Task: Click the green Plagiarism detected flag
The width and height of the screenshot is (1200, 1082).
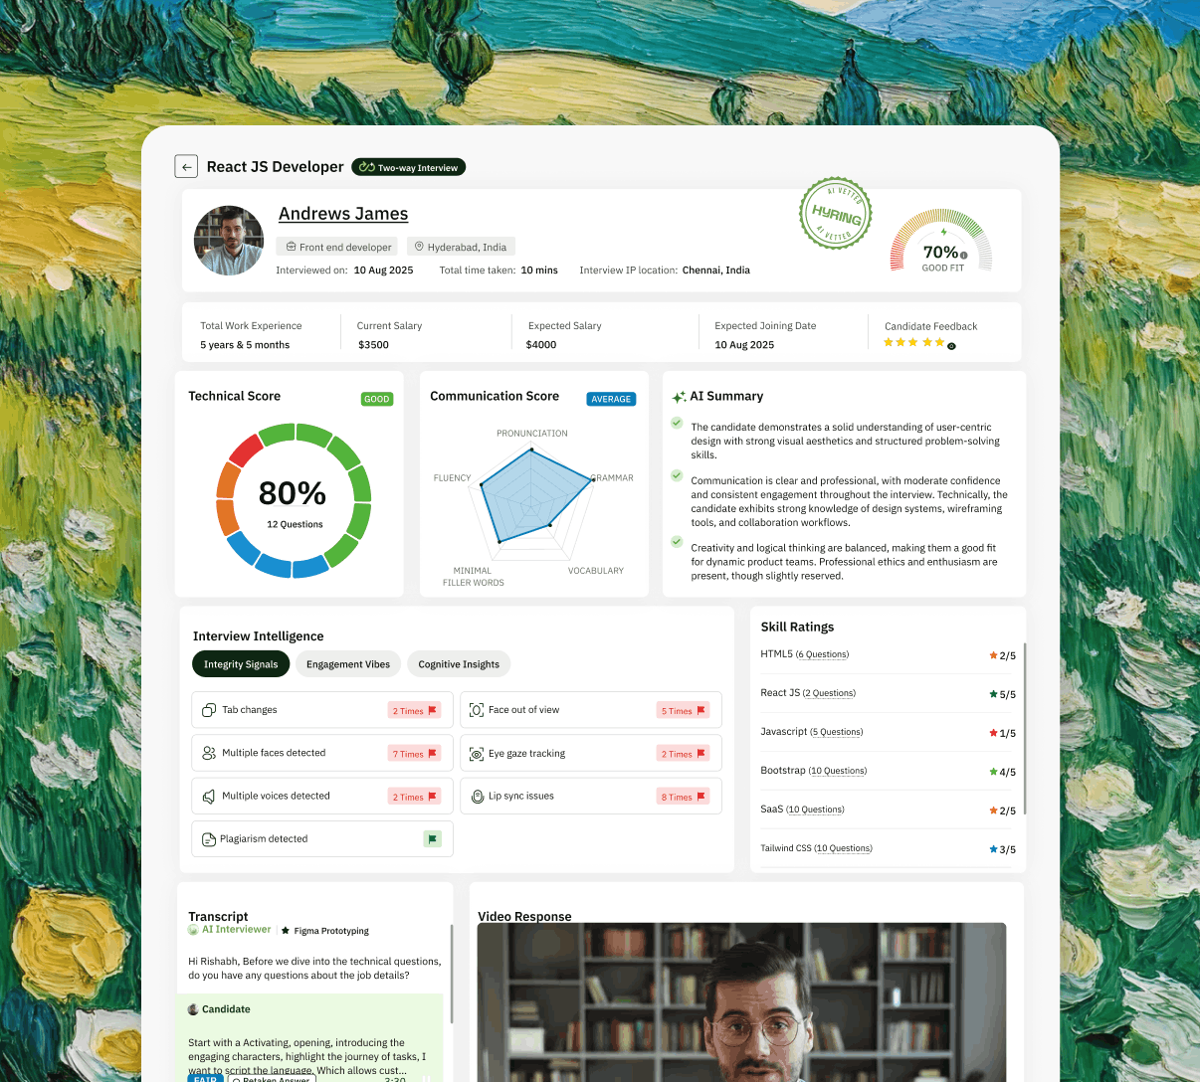Action: pos(433,839)
